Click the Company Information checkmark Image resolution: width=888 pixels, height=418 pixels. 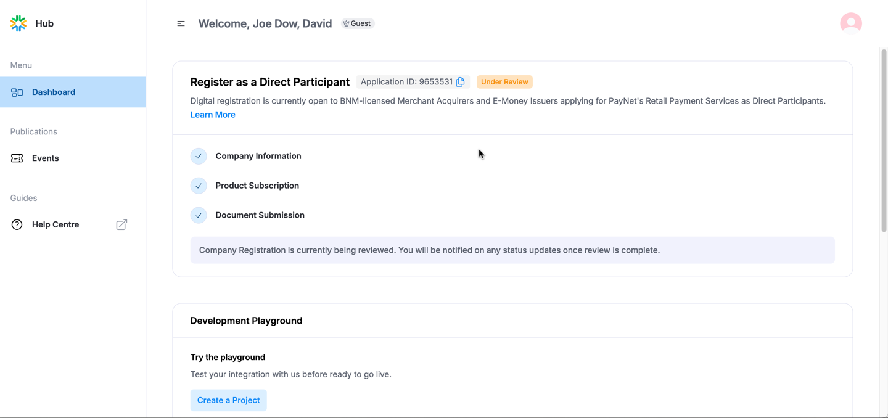(x=199, y=156)
